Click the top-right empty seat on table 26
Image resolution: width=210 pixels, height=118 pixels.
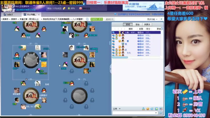(x=86, y=84)
